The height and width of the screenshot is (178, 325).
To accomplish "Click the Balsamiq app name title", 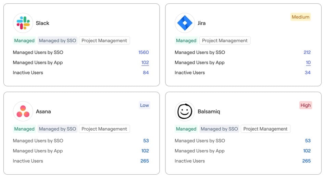I will tap(209, 112).
